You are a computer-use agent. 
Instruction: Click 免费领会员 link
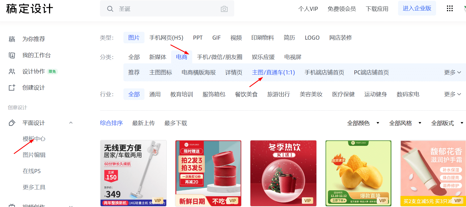click(x=341, y=9)
